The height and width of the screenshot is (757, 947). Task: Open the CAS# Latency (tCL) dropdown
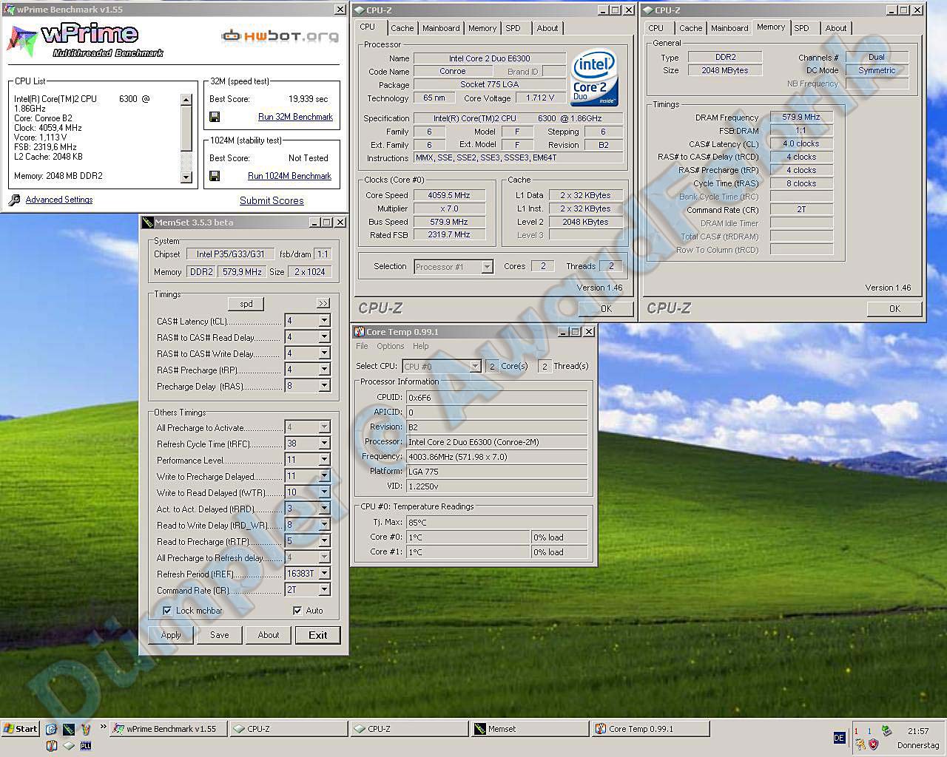click(x=324, y=321)
